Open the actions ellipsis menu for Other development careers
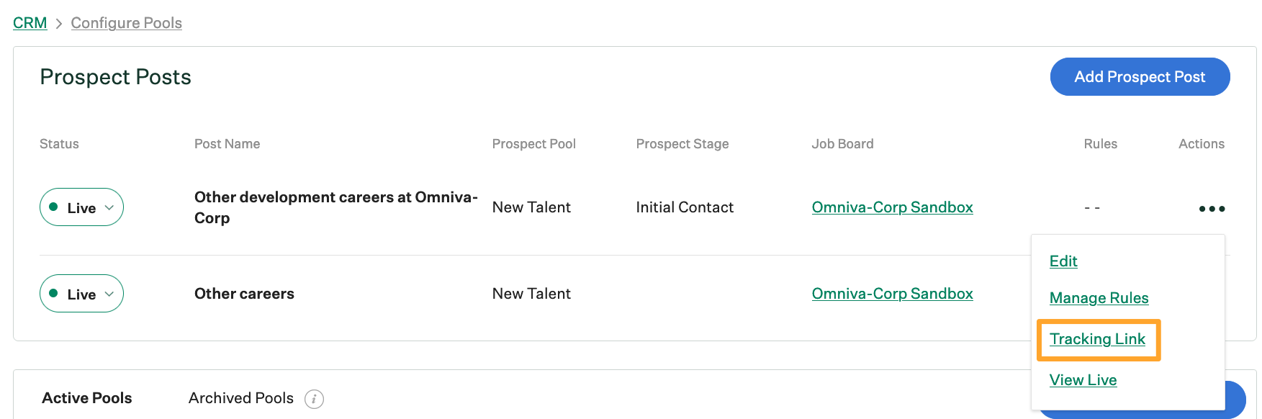The image size is (1262, 419). (x=1212, y=208)
